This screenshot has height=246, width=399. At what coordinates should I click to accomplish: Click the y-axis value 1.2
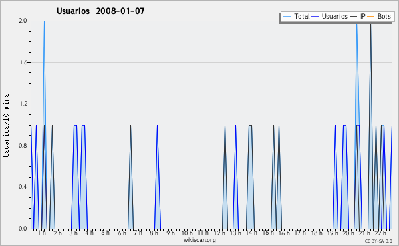23,104
